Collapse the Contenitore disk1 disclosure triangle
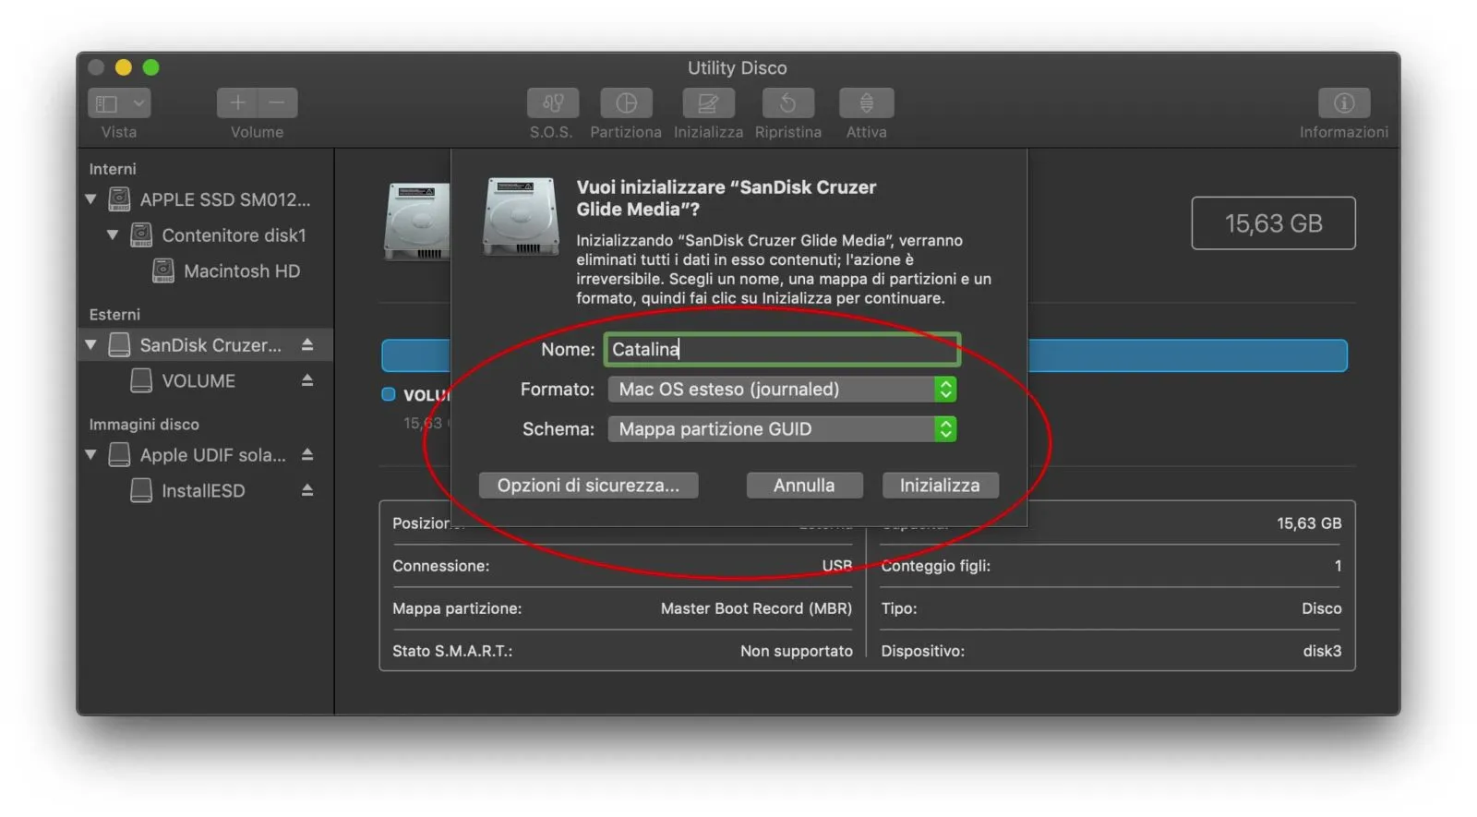1477x817 pixels. click(113, 234)
